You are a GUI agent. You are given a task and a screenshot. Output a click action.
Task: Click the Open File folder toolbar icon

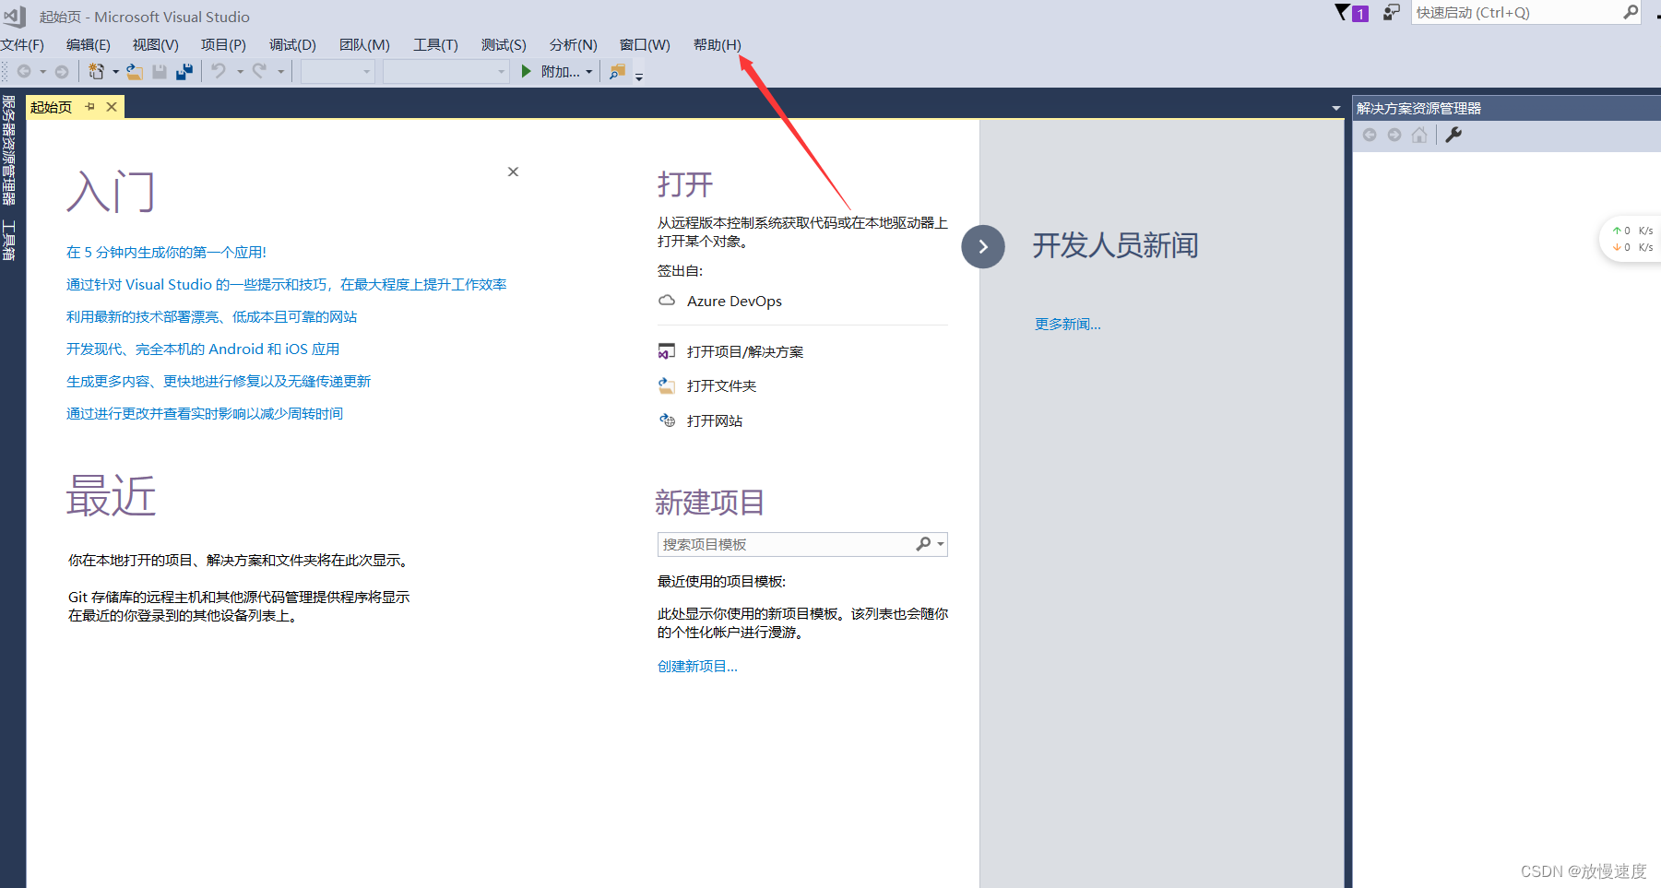pyautogui.click(x=135, y=71)
